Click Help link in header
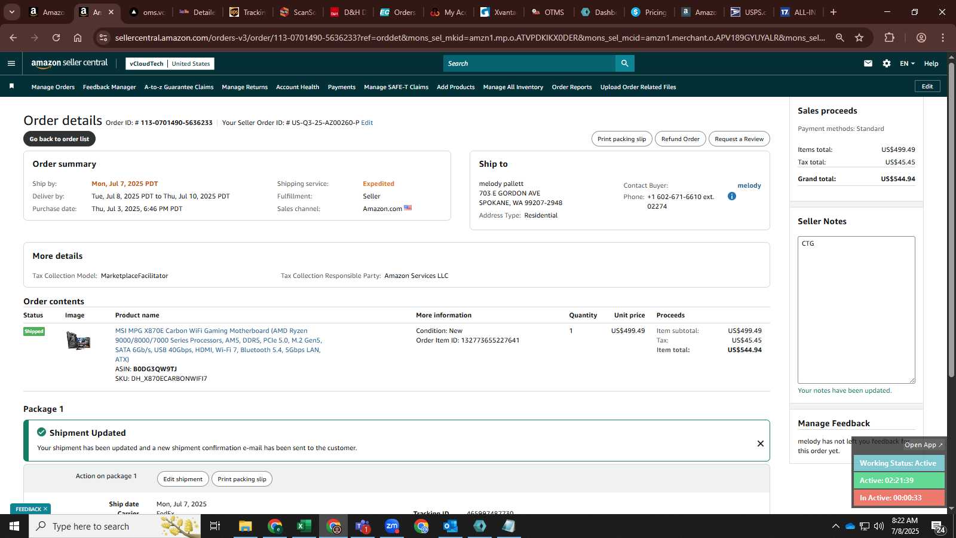Viewport: 956px width, 538px height. 931,63
